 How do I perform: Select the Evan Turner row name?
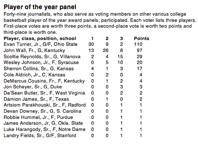tap(41, 44)
